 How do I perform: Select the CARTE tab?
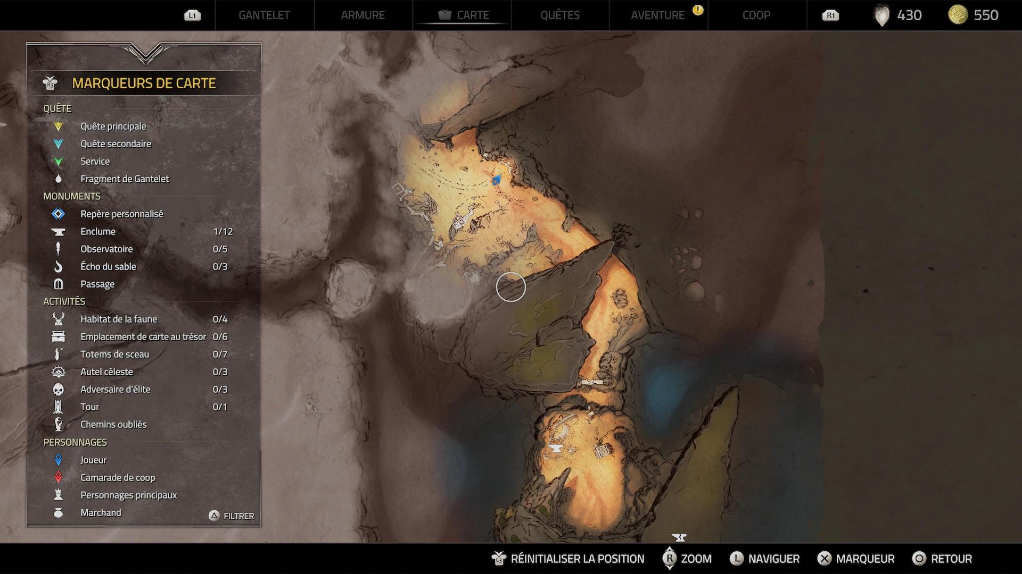pos(463,15)
